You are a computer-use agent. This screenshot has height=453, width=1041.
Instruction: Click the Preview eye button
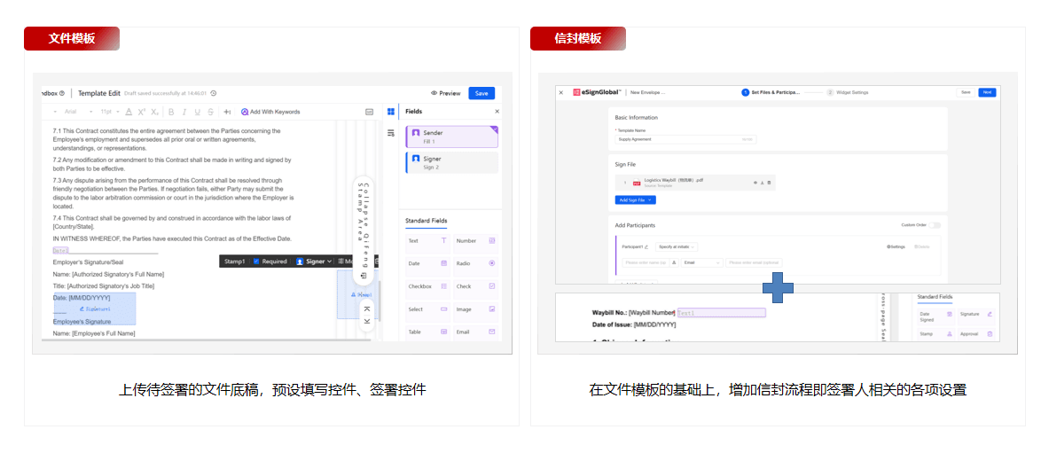point(445,94)
